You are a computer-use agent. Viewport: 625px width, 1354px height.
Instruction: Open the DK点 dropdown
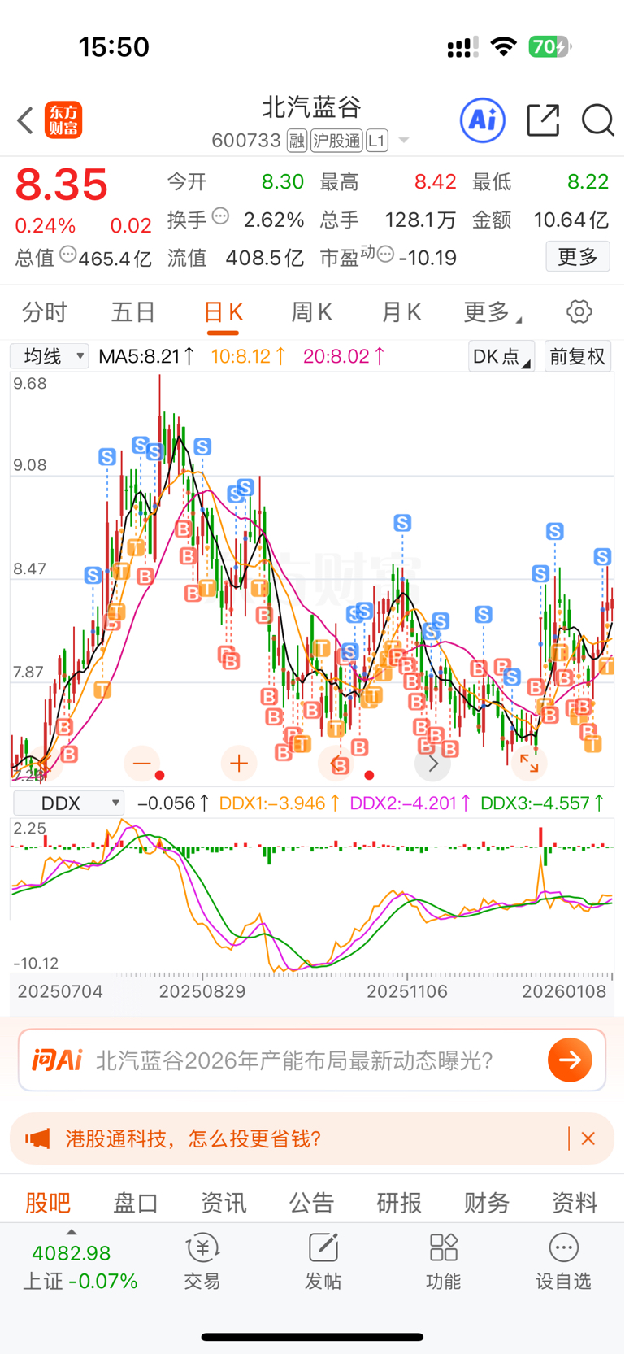coord(501,356)
